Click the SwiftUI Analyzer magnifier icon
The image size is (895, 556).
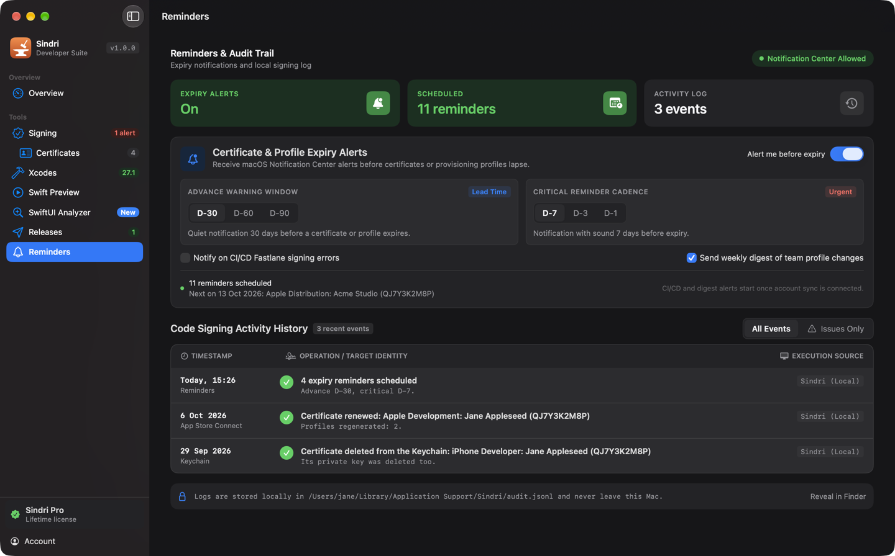(x=18, y=212)
